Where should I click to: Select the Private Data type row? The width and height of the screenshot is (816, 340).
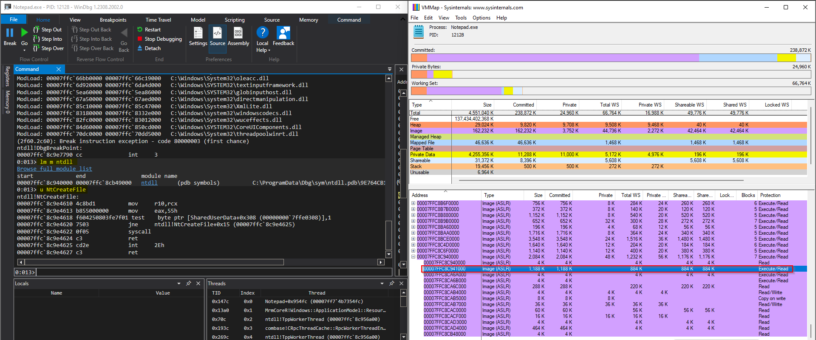click(x=608, y=155)
